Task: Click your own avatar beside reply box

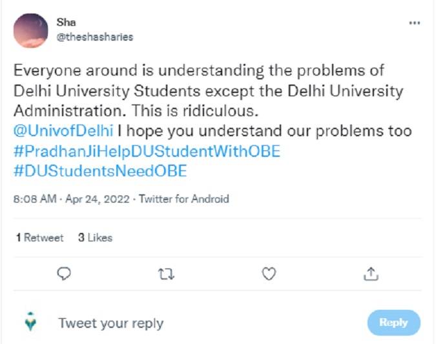Action: pyautogui.click(x=30, y=321)
